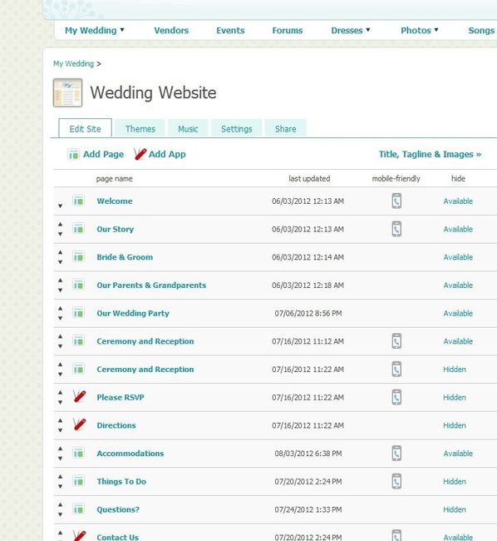
Task: Click the red app icon beside Please RSVP
Action: coord(79,396)
